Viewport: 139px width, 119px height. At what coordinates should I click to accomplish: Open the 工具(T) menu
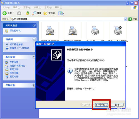click(48, 8)
